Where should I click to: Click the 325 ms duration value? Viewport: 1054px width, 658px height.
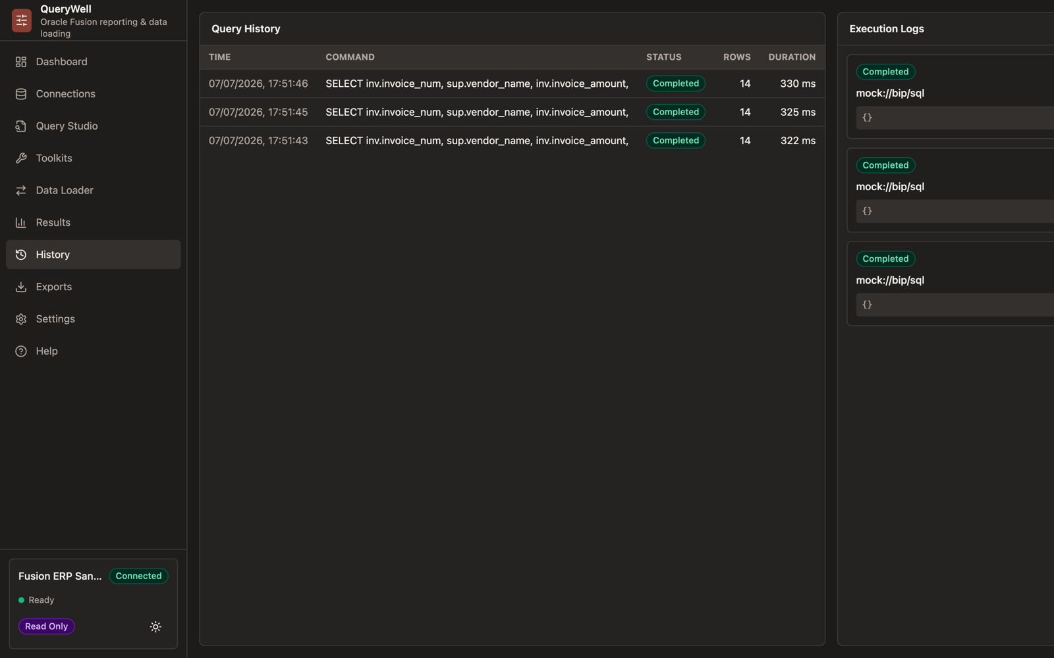point(798,113)
